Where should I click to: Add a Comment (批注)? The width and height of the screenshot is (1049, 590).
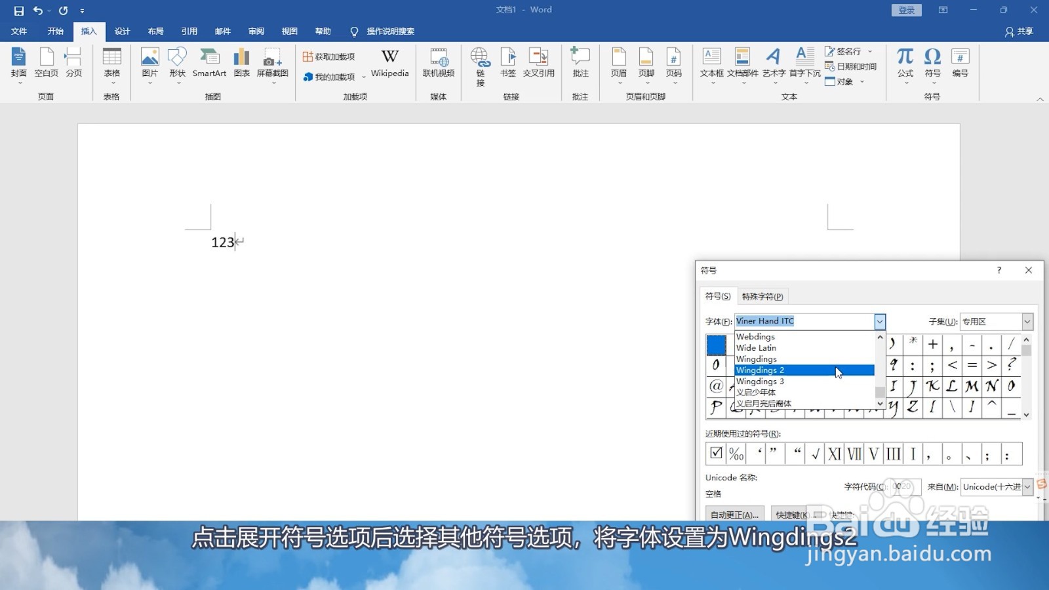tap(580, 64)
